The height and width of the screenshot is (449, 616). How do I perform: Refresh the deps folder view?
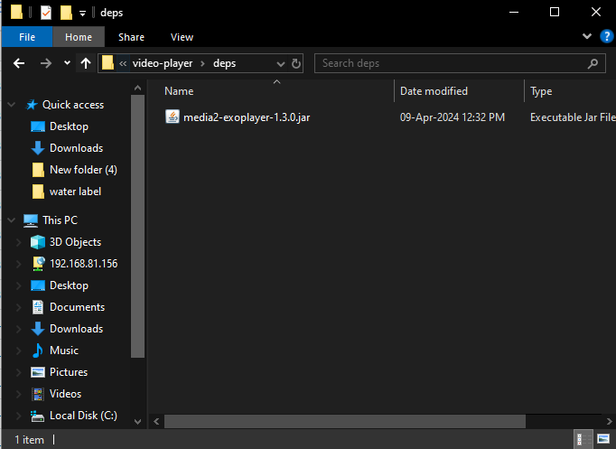point(296,63)
